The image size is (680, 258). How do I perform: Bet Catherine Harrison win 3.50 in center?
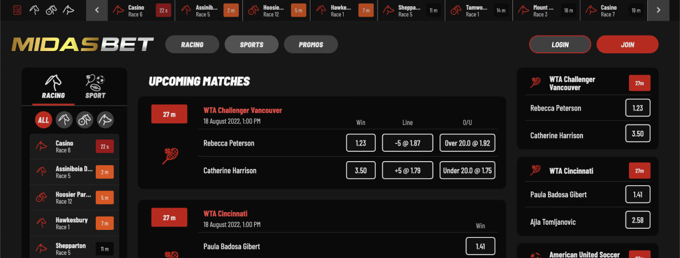[361, 170]
